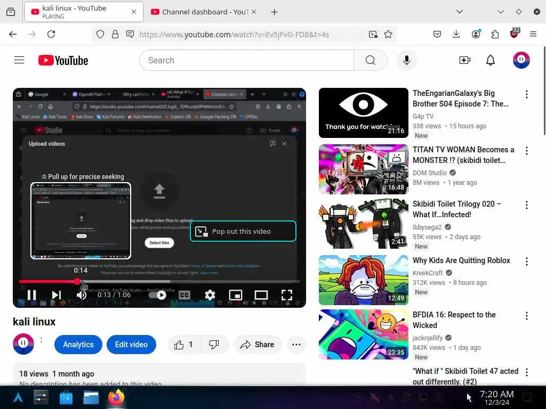
Task: Open the extensions puzzle icon
Action: 495,34
